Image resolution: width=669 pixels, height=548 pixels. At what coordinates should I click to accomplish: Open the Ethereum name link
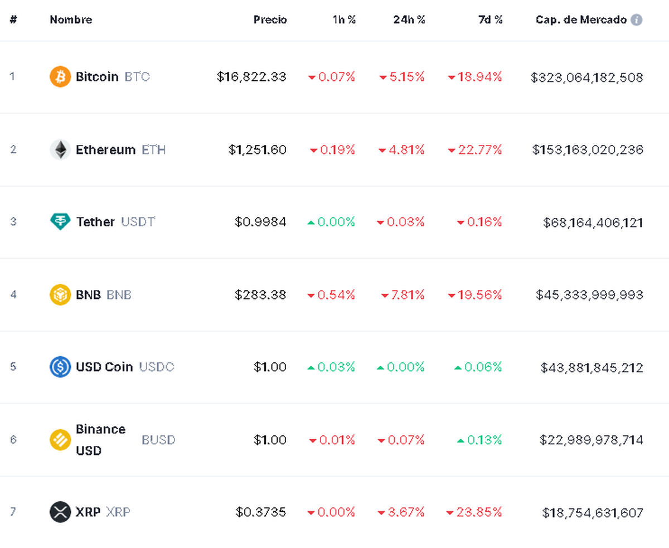click(x=105, y=149)
